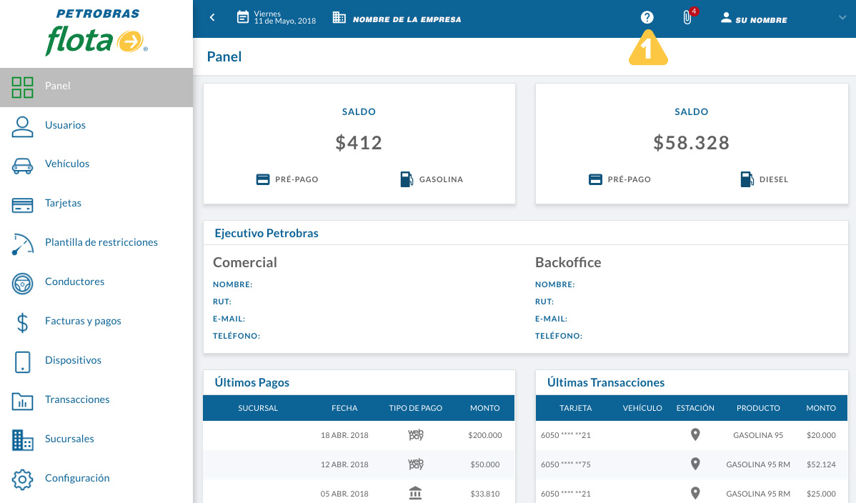This screenshot has height=503, width=856.
Task: Open the help question mark icon
Action: point(647,17)
